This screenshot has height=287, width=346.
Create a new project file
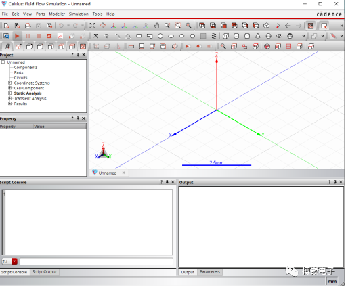pos(6,26)
